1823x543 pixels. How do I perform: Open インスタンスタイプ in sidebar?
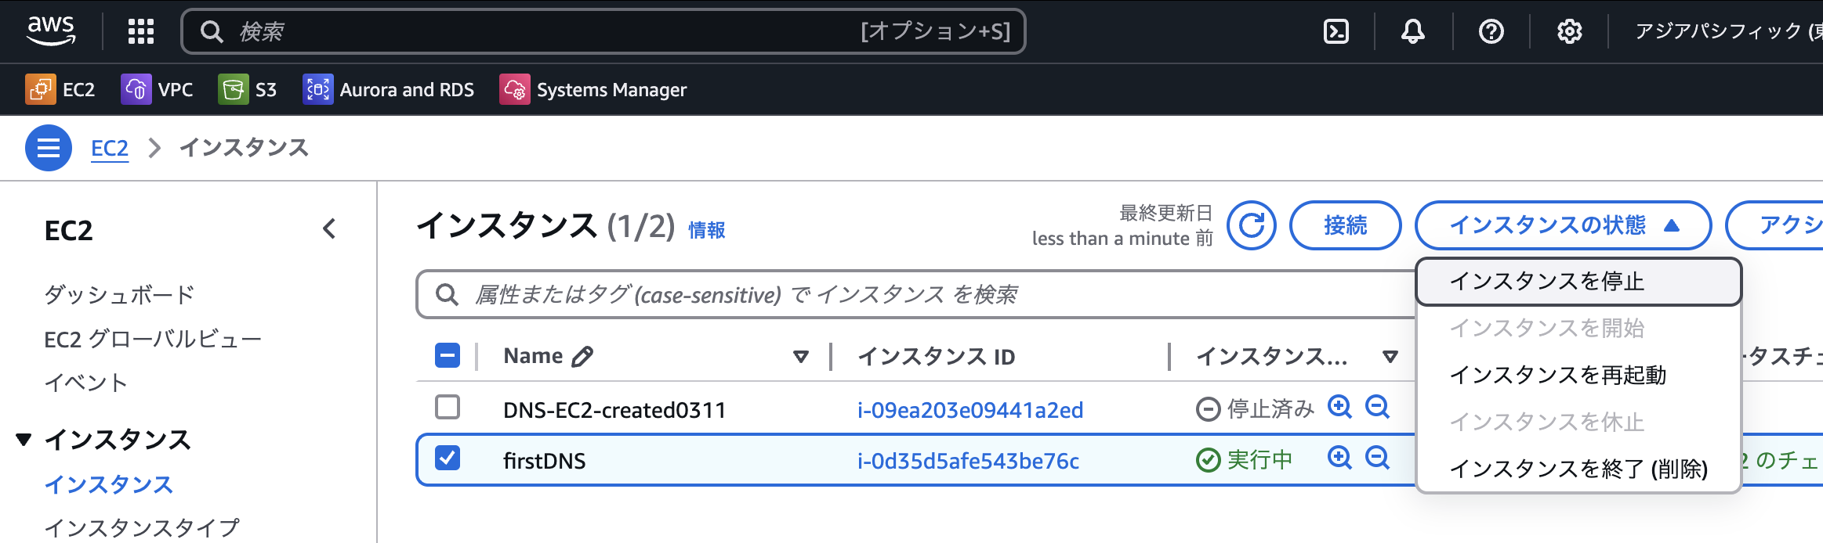(142, 528)
